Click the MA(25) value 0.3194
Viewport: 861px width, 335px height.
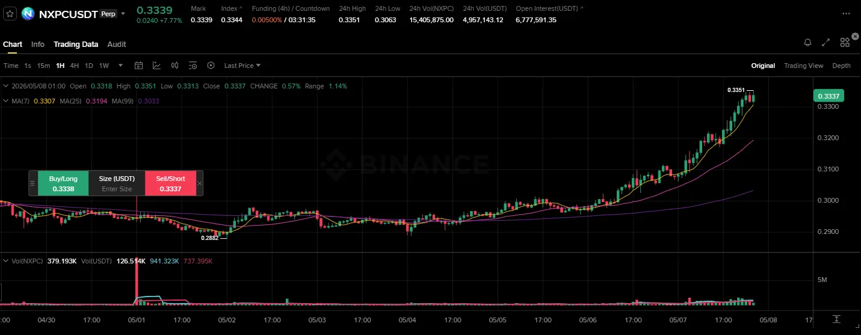click(97, 101)
